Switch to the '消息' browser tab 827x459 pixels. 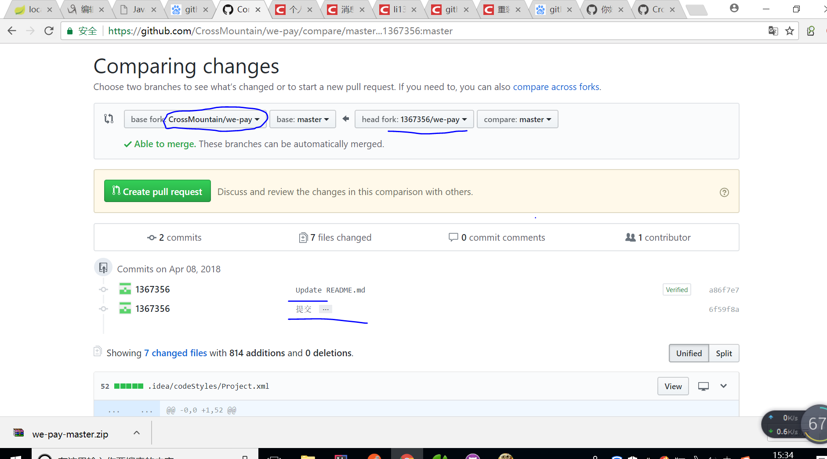[x=347, y=9]
